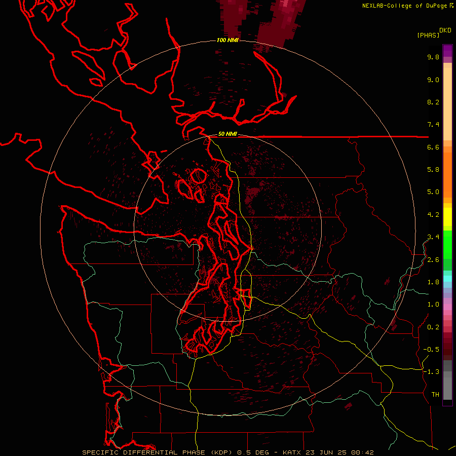Click the 5.8 legend value

433,170
